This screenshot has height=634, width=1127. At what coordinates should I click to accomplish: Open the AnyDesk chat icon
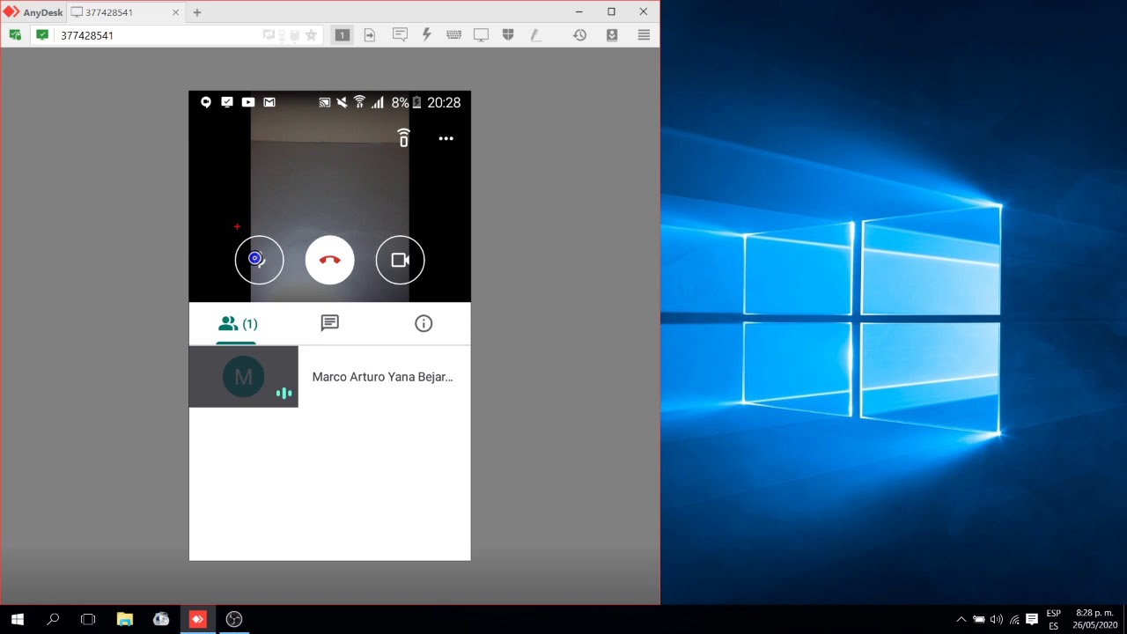[400, 35]
